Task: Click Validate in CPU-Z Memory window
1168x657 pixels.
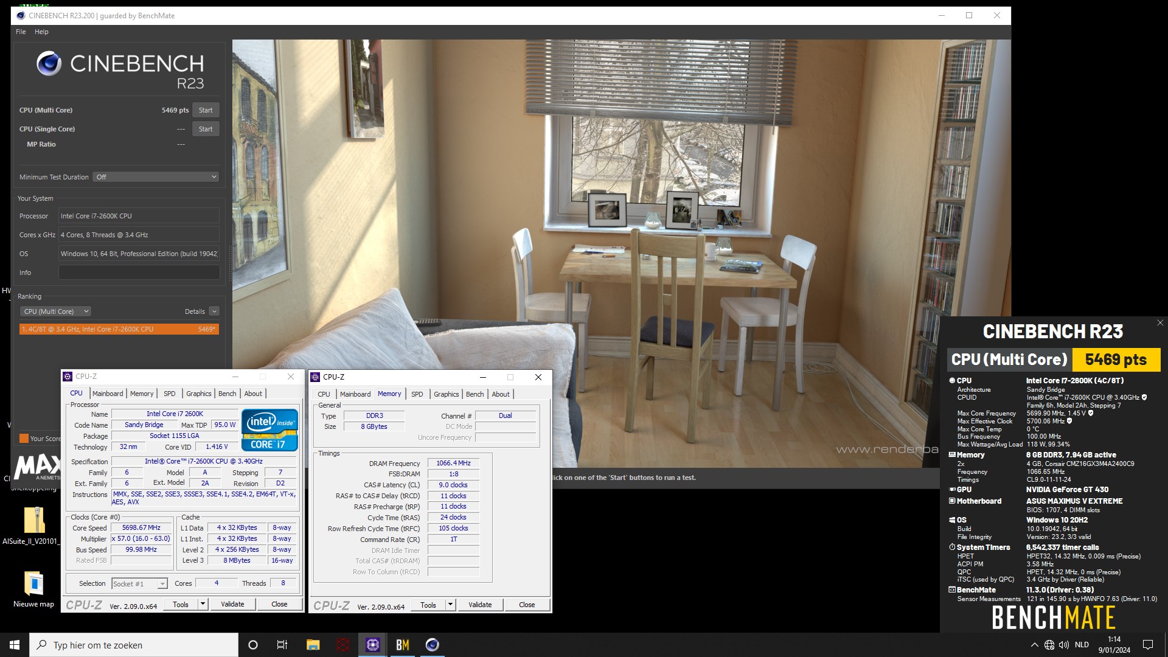Action: [480, 605]
